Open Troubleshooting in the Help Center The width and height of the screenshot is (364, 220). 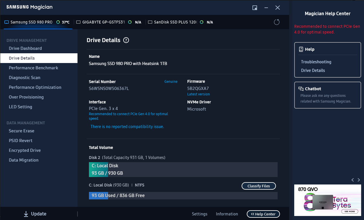316,62
